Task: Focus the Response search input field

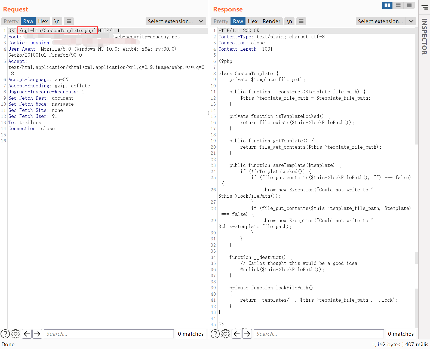Action: 318,333
